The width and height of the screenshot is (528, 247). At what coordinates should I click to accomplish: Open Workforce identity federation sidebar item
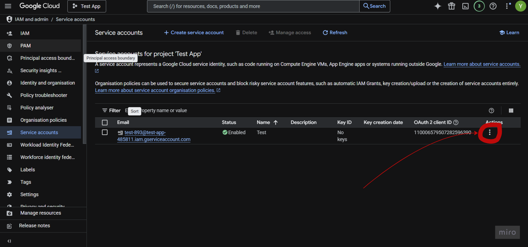[41, 157]
